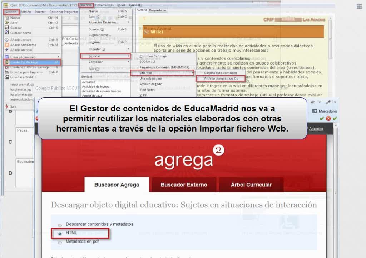
Task: Click the red Salir arrow icon in JQuiz
Action: pyautogui.click(x=6, y=106)
